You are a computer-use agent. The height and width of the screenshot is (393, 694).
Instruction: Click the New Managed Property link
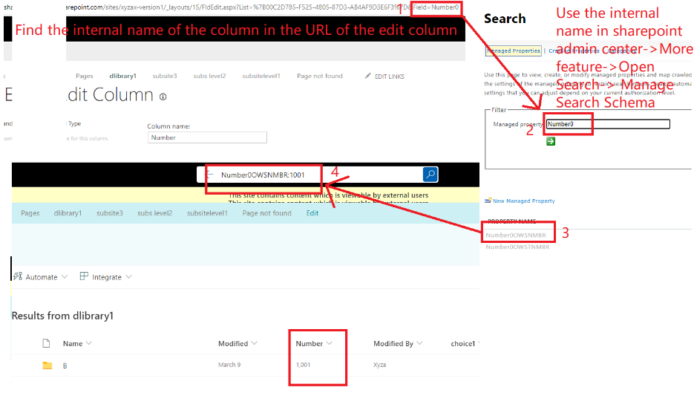[x=524, y=201]
